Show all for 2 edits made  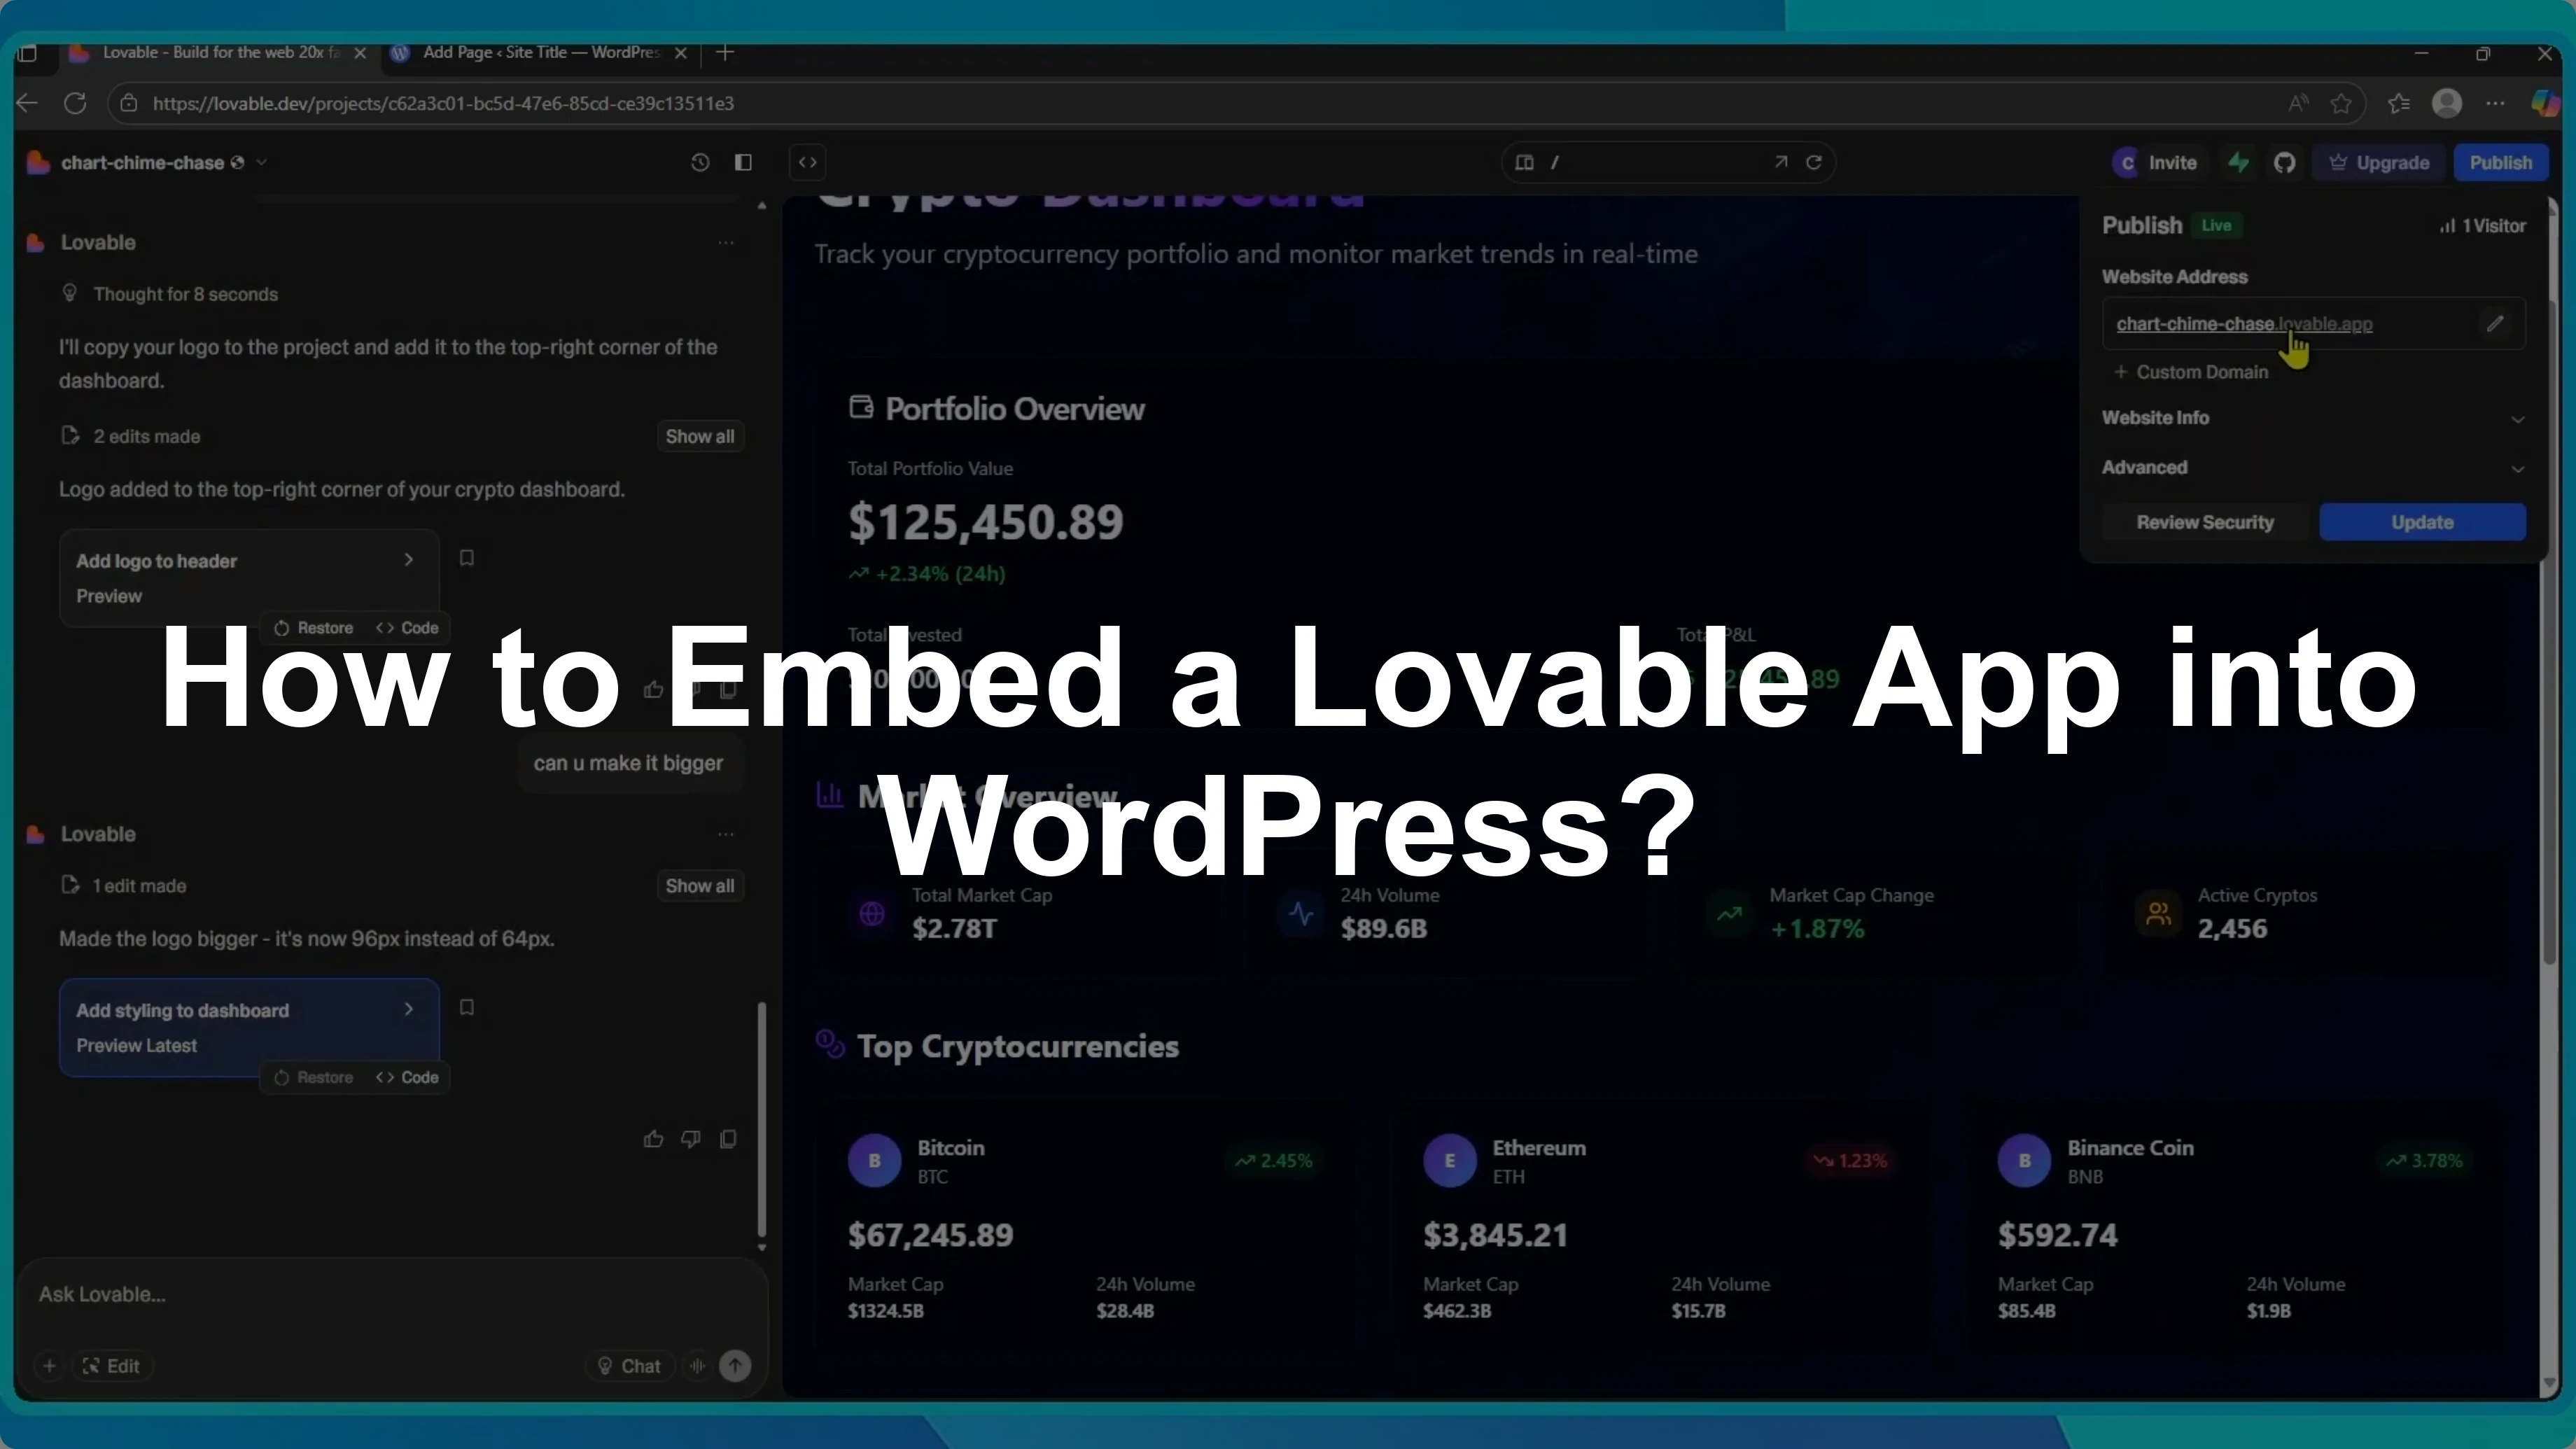click(700, 436)
